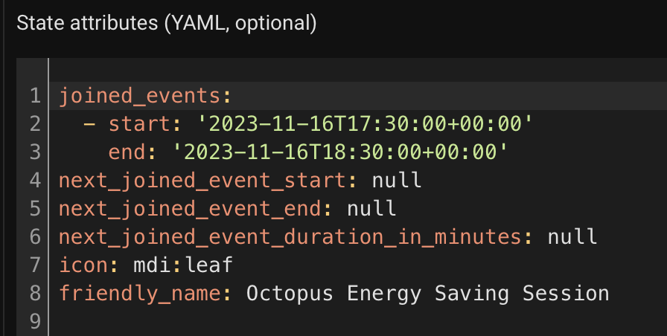Image resolution: width=667 pixels, height=336 pixels.
Task: Select line number 1 in the gutter
Action: [x=35, y=96]
